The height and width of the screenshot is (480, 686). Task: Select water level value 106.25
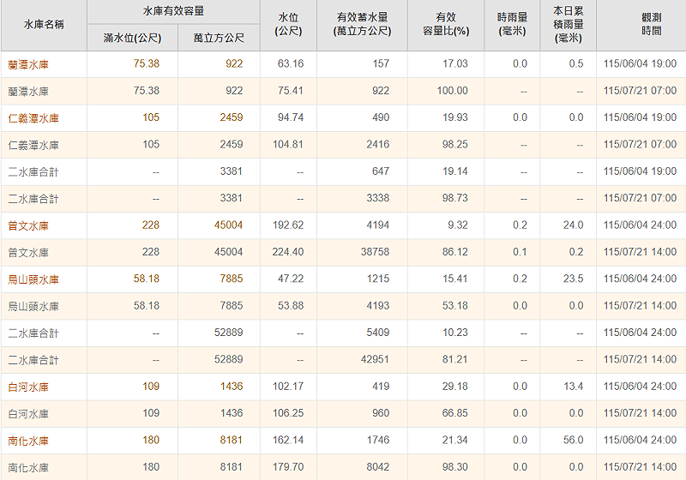click(288, 413)
